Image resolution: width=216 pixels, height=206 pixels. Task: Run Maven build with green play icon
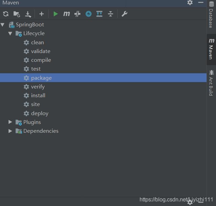[x=55, y=14]
